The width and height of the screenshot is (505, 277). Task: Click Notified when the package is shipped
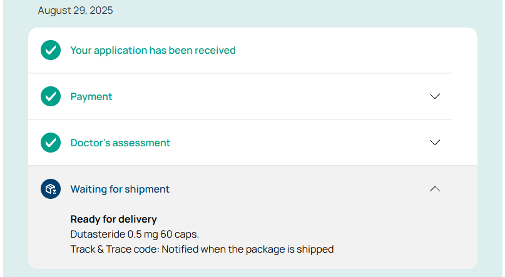[x=248, y=249]
